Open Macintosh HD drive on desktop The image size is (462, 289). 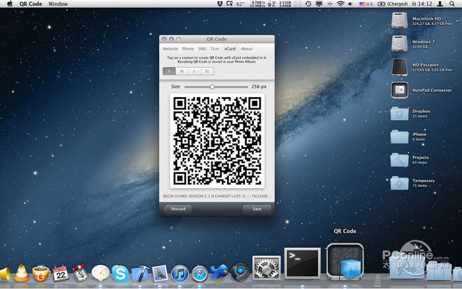tap(399, 20)
